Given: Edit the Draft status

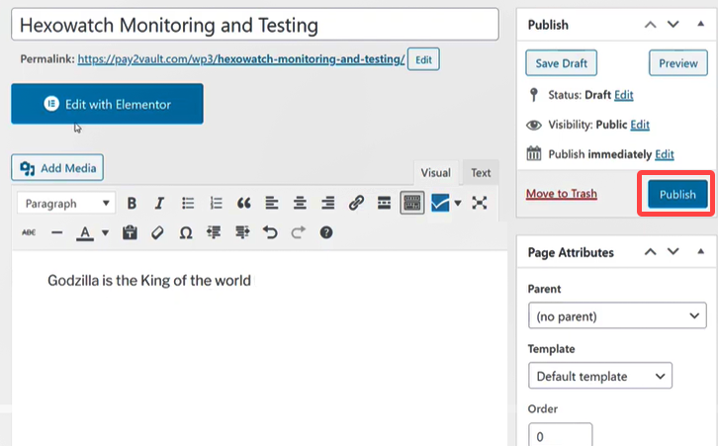Looking at the screenshot, I should point(624,95).
